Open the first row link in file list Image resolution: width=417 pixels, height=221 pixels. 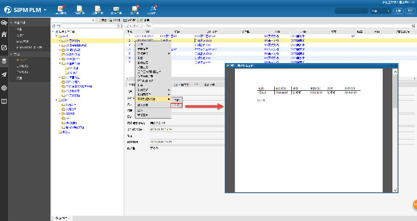click(144, 36)
